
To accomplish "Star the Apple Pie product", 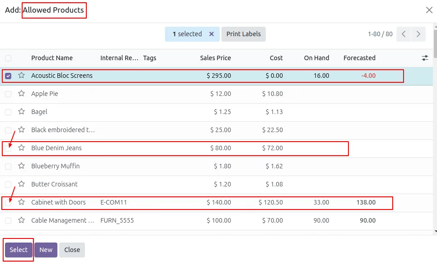I will (x=21, y=94).
